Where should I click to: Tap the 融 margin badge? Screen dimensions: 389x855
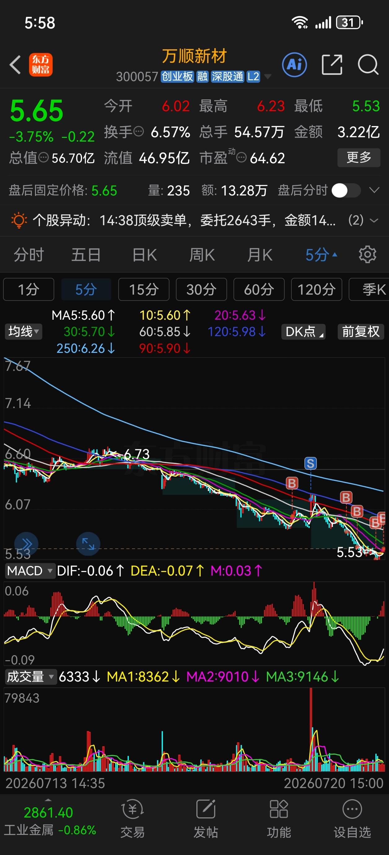pyautogui.click(x=202, y=77)
